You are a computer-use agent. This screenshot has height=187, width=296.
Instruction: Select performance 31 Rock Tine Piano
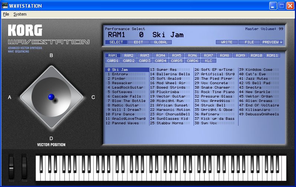[216, 92]
